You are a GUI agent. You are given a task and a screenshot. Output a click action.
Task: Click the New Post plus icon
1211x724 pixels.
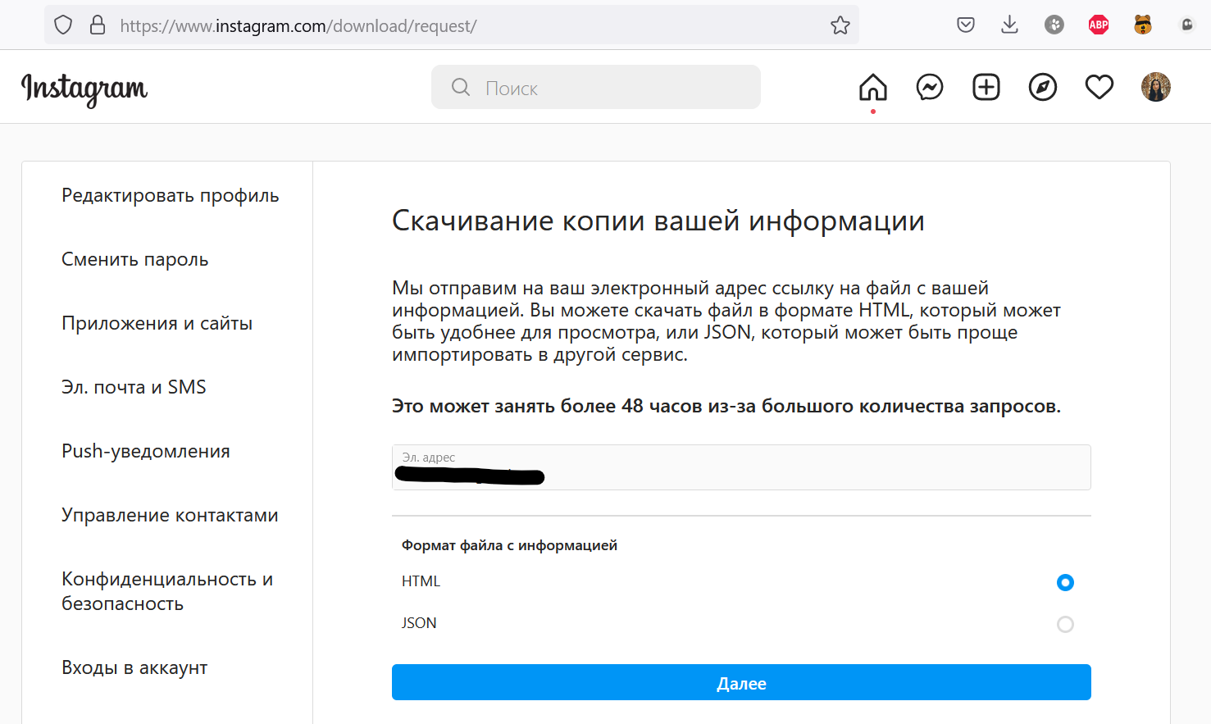pos(986,86)
